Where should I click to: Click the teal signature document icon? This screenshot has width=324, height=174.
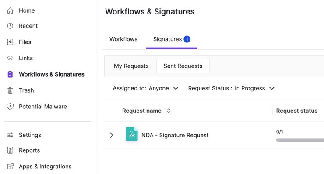pos(132,134)
